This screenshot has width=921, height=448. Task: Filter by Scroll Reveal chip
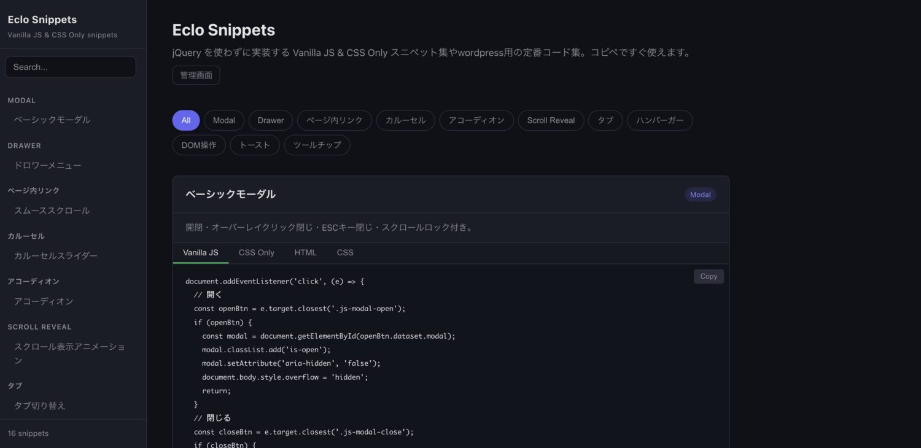click(x=550, y=120)
